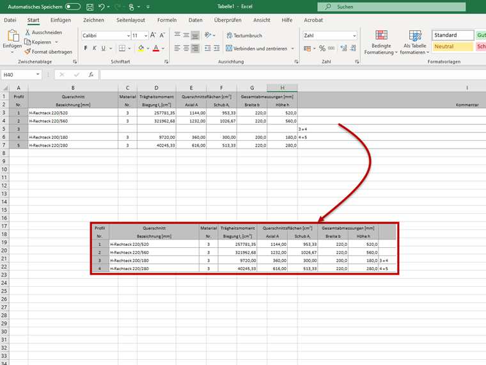The width and height of the screenshot is (486, 365).
Task: Click the Einfügen clipboard paste icon
Action: [13, 35]
